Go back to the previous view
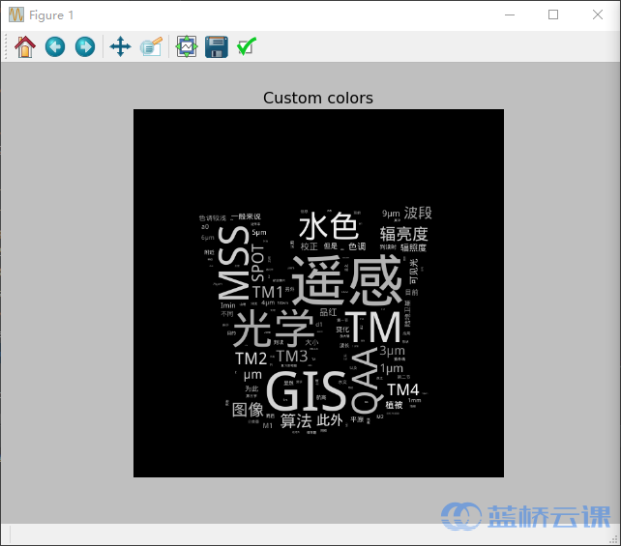Screen dimensions: 621x546 point(55,46)
